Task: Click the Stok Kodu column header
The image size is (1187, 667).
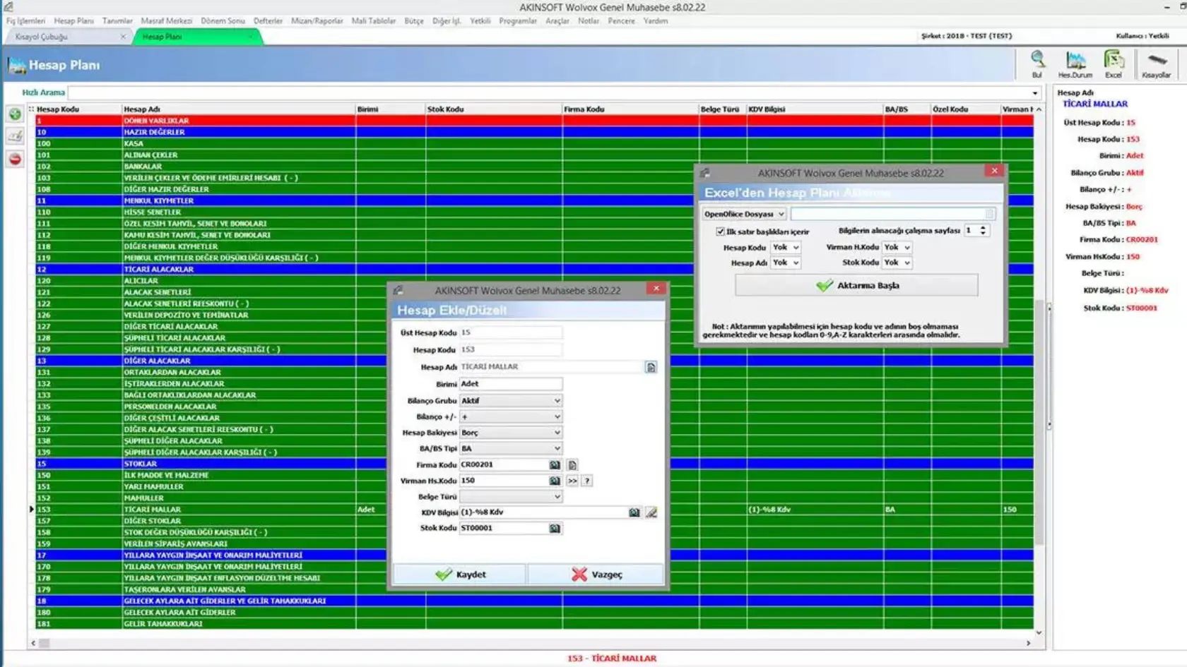Action: point(493,109)
